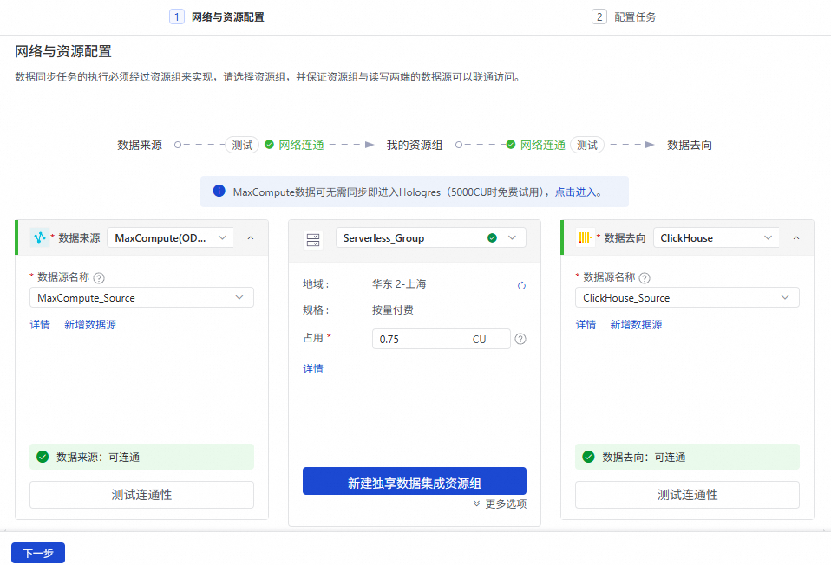Click the 网络与资源配置 page heading
Screen dimensions: 831x565
(63, 51)
